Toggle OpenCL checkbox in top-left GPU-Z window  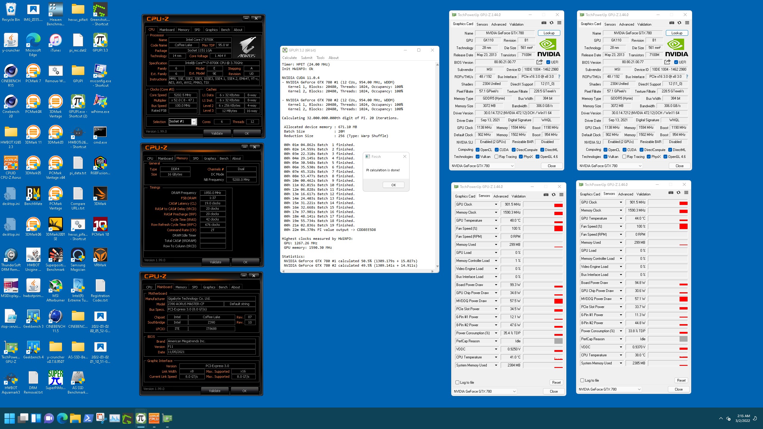click(x=477, y=150)
